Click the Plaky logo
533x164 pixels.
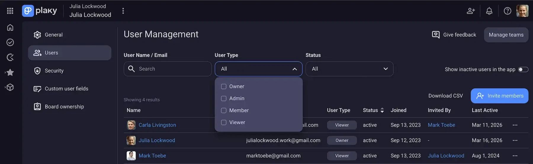39,11
